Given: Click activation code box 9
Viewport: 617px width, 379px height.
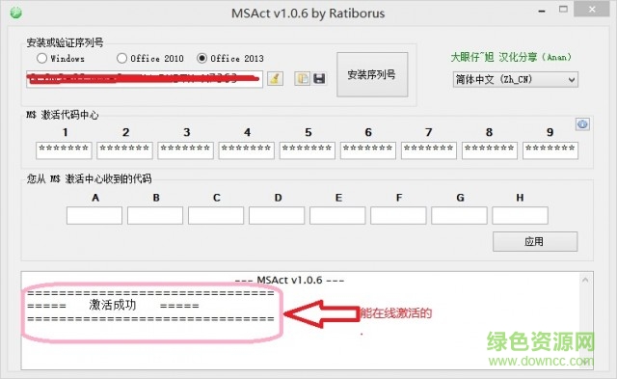Looking at the screenshot, I should [550, 150].
